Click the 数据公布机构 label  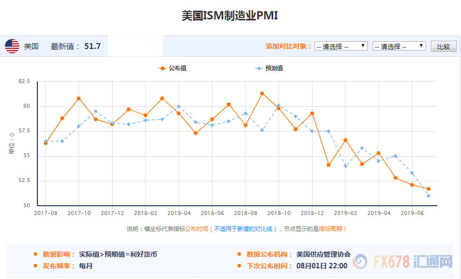pyautogui.click(x=269, y=254)
